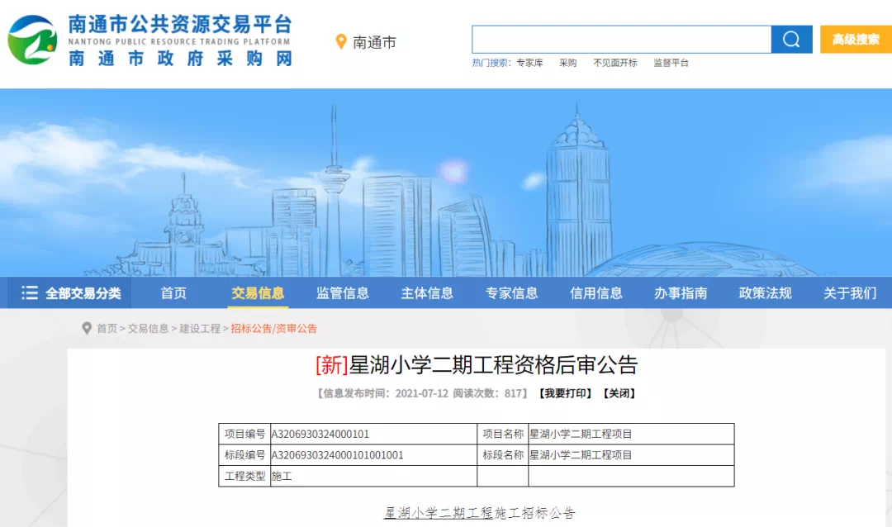Select hot search term 专家库
The width and height of the screenshot is (892, 527).
pyautogui.click(x=529, y=63)
